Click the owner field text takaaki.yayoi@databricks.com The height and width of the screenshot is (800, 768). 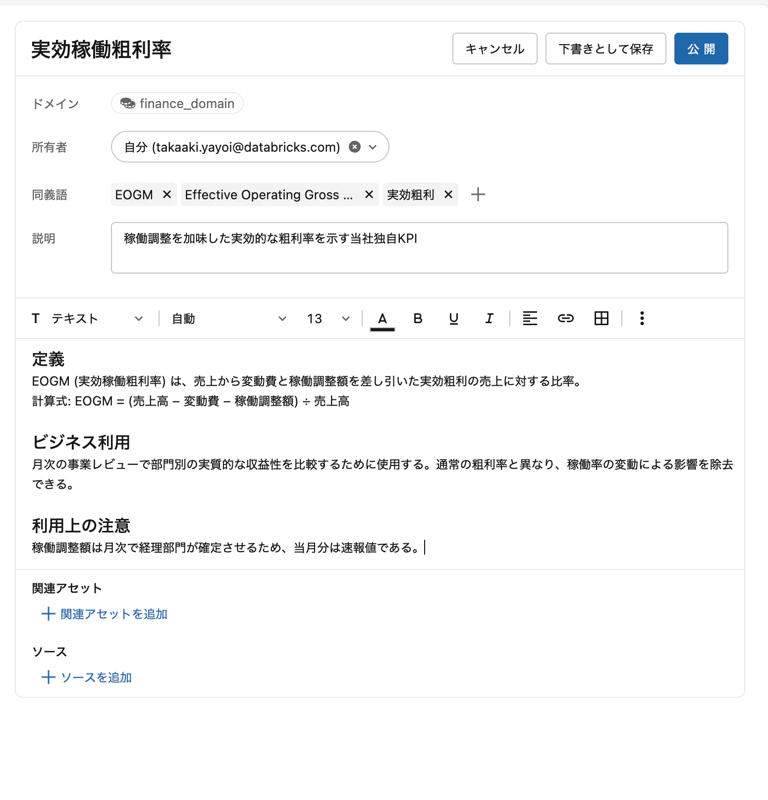232,147
